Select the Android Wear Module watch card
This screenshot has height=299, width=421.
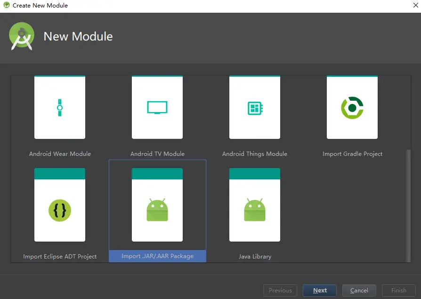coord(60,107)
